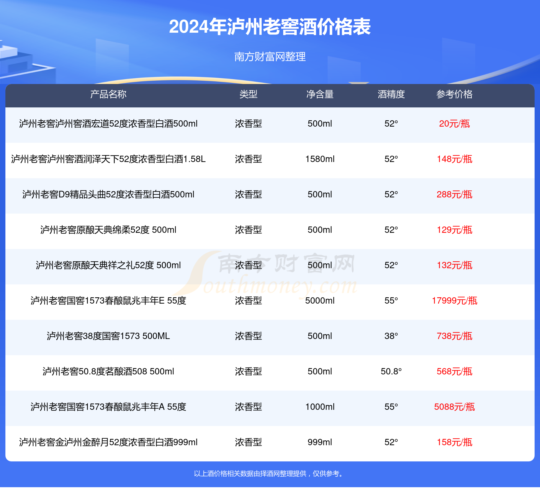Click the subtitle 南方财富网整理
The height and width of the screenshot is (501, 540).
pyautogui.click(x=270, y=56)
